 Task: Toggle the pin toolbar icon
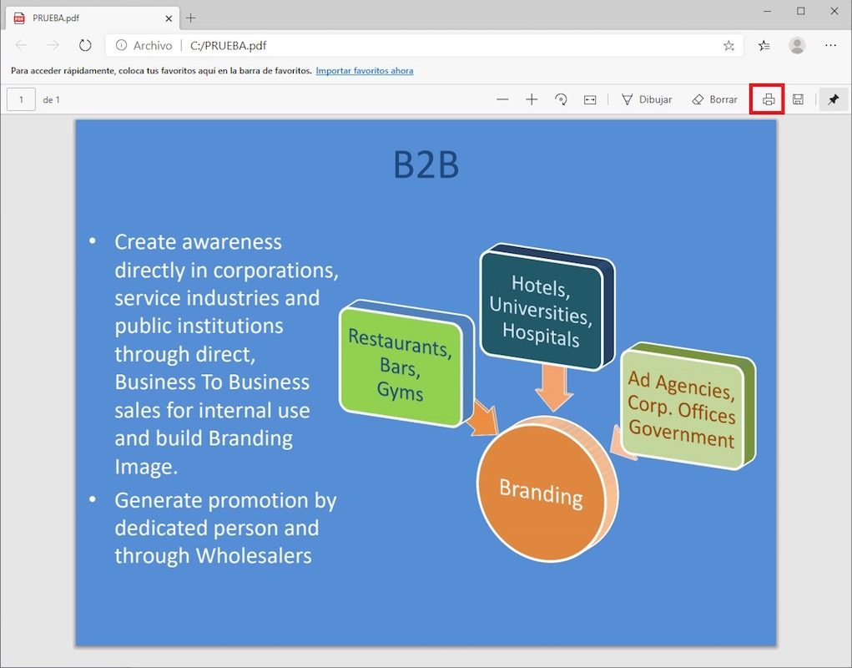[833, 99]
